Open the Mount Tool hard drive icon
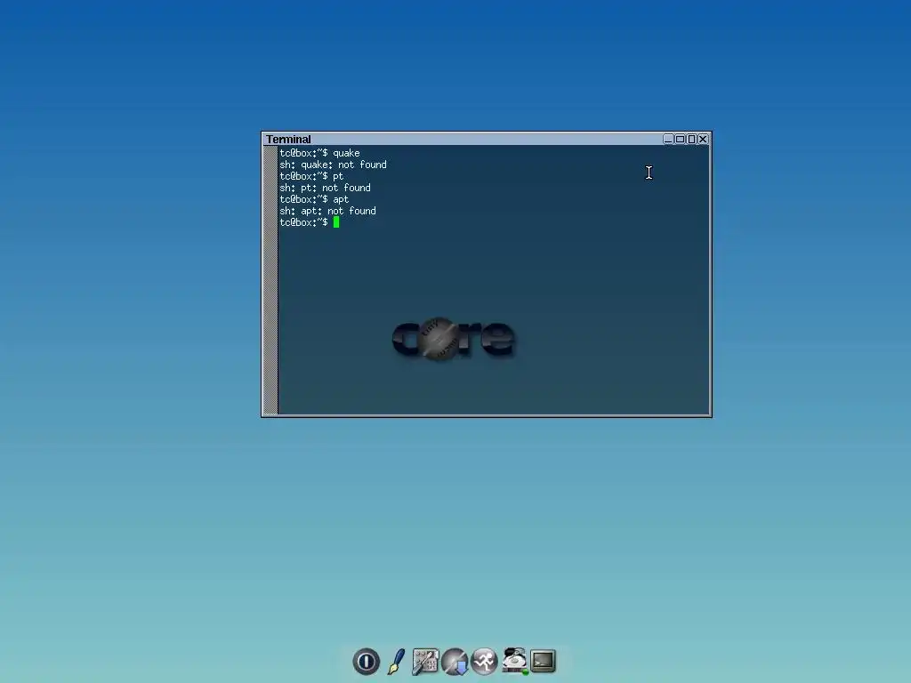This screenshot has width=911, height=683. pos(515,662)
